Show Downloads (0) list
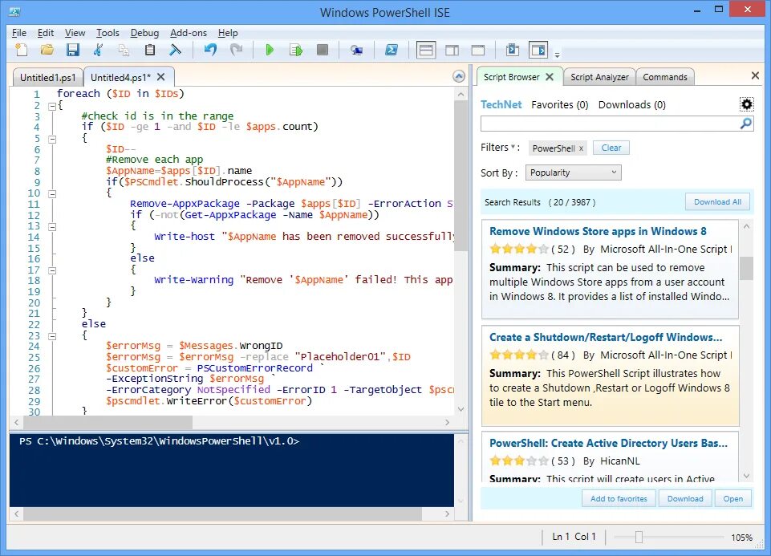Image resolution: width=771 pixels, height=556 pixels. [x=632, y=105]
